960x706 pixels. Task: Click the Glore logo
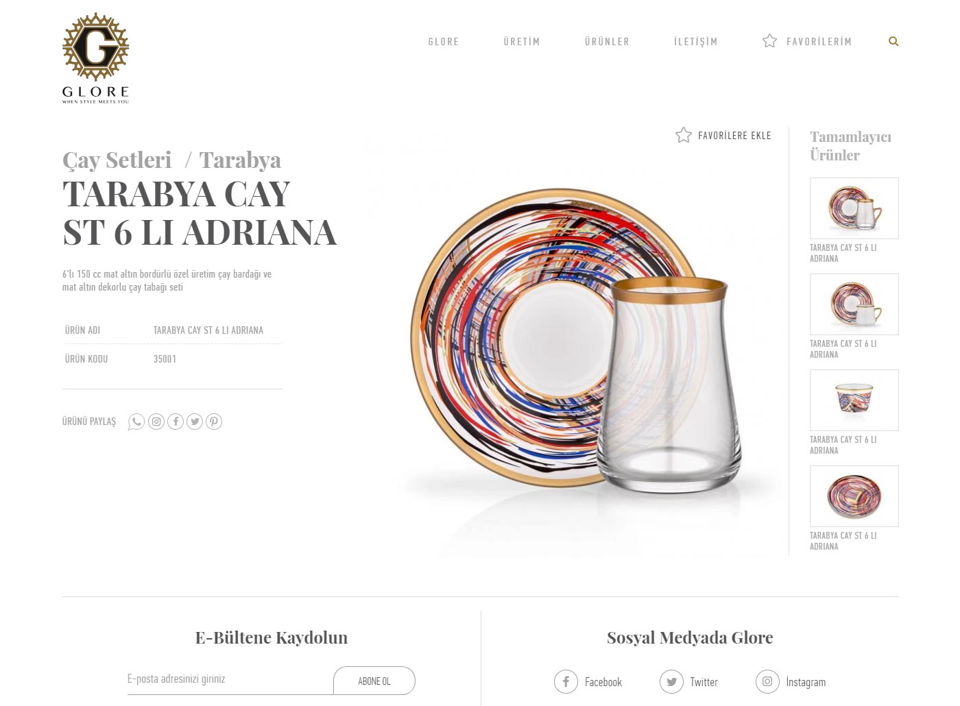point(95,58)
